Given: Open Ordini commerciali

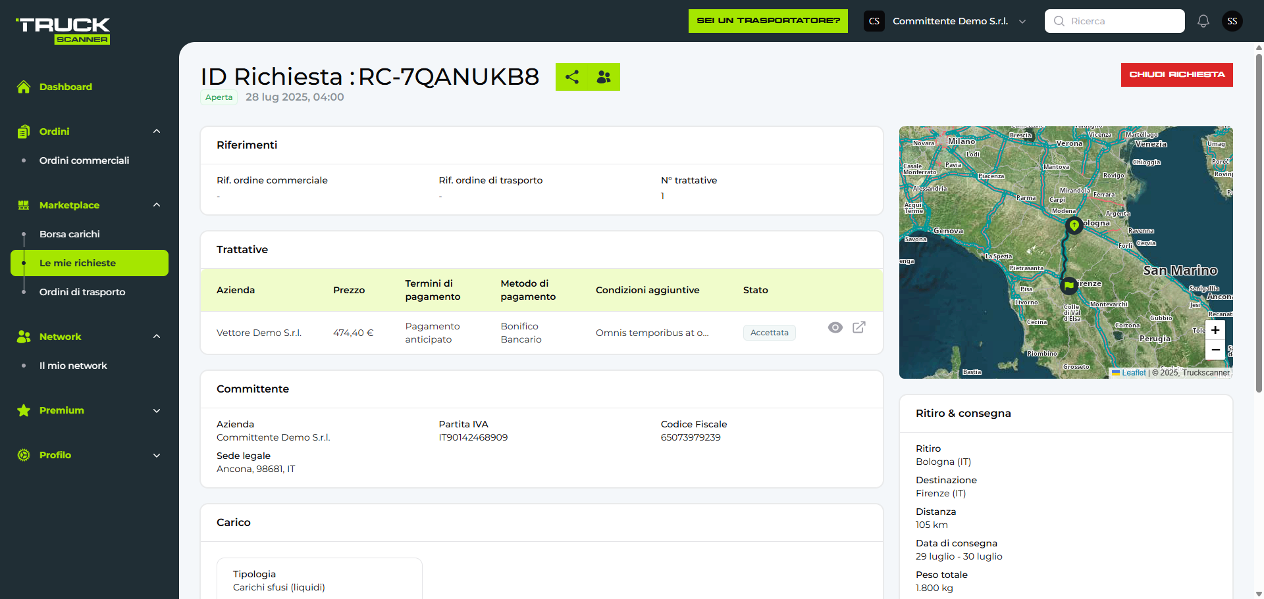Looking at the screenshot, I should [x=84, y=160].
